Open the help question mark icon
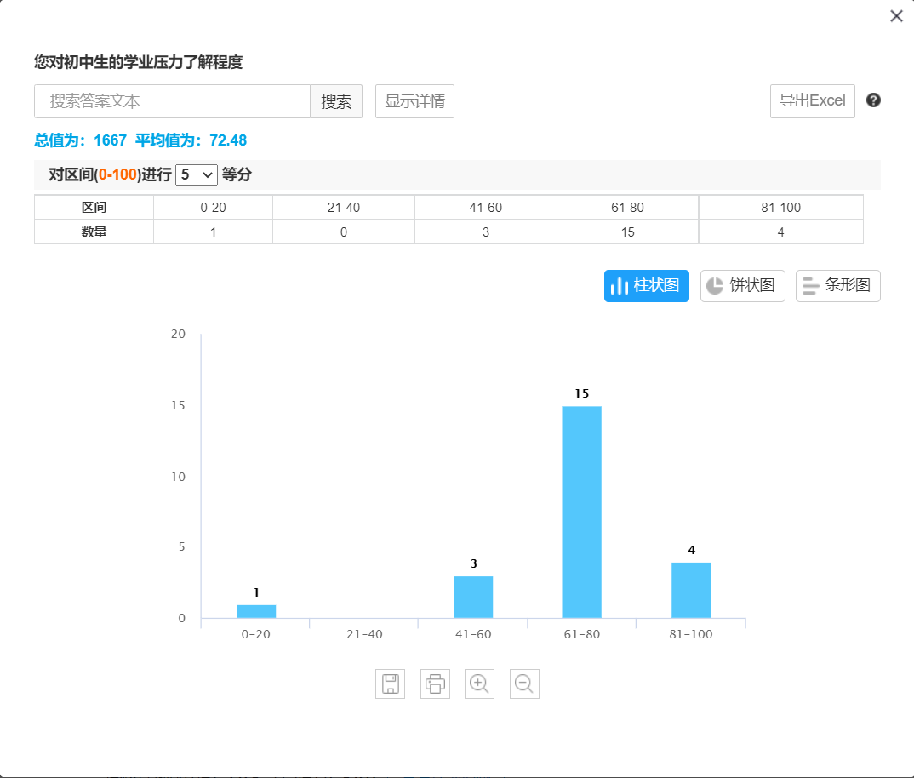 pos(873,100)
